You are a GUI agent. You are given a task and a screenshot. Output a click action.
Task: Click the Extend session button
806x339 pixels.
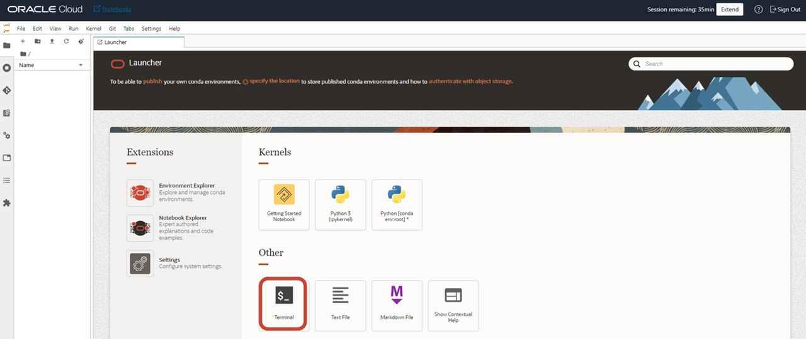click(x=730, y=9)
